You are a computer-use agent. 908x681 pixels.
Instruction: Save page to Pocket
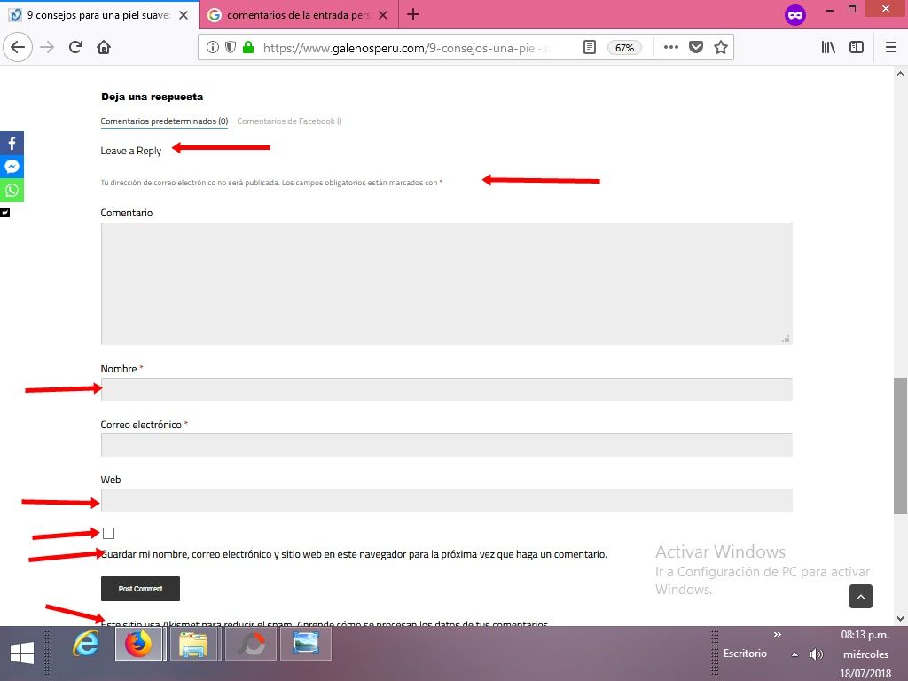coord(696,47)
